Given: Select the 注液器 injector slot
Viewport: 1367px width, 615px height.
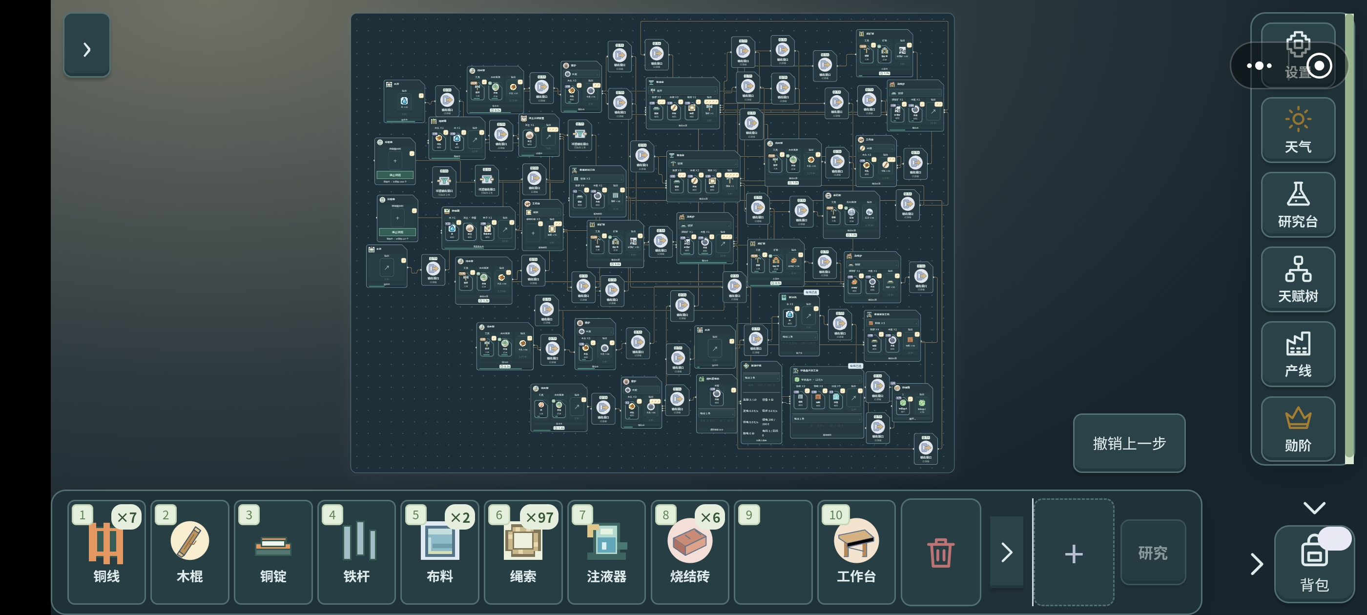Looking at the screenshot, I should (x=606, y=552).
